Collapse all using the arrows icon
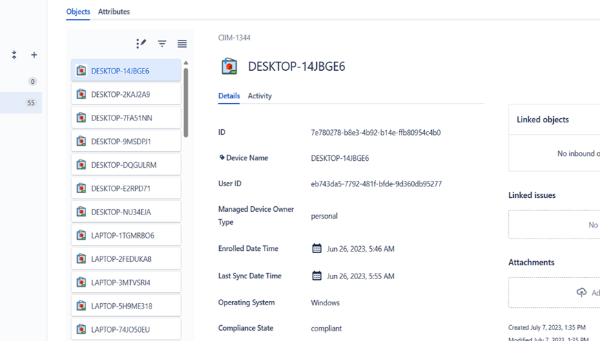Screen dimensions: 600x341 [x=14, y=55]
